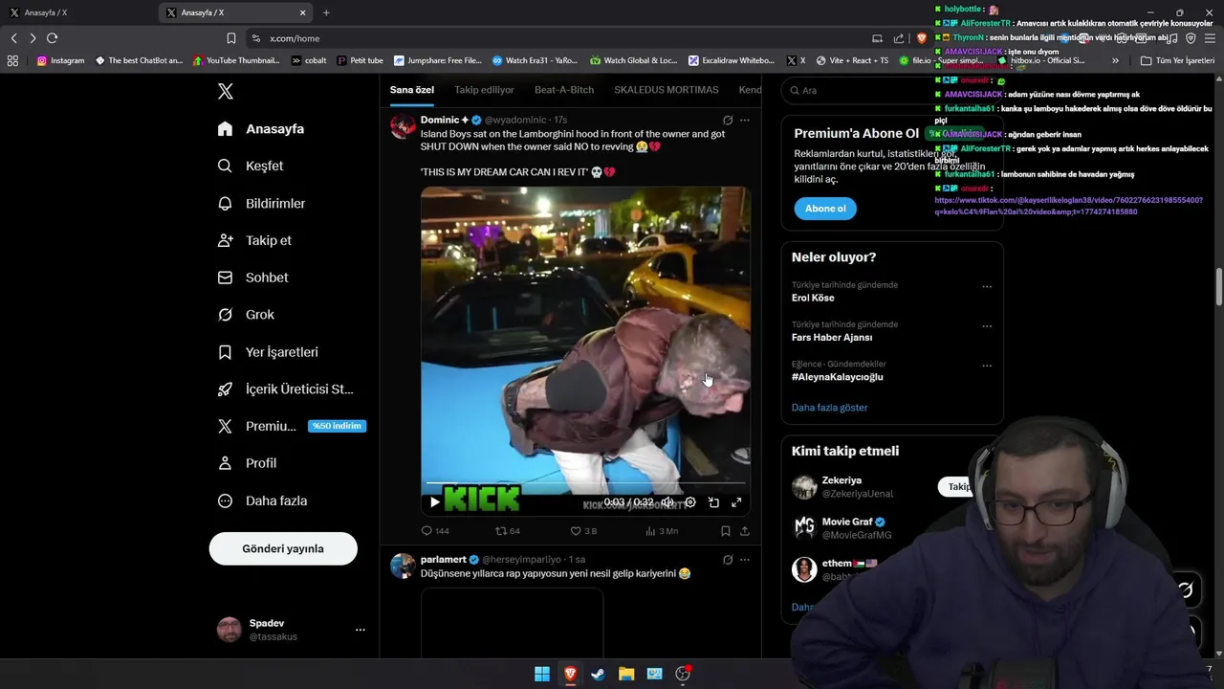The height and width of the screenshot is (689, 1224).
Task: Open Excalidraw Whiteboard bookmark
Action: [x=732, y=60]
